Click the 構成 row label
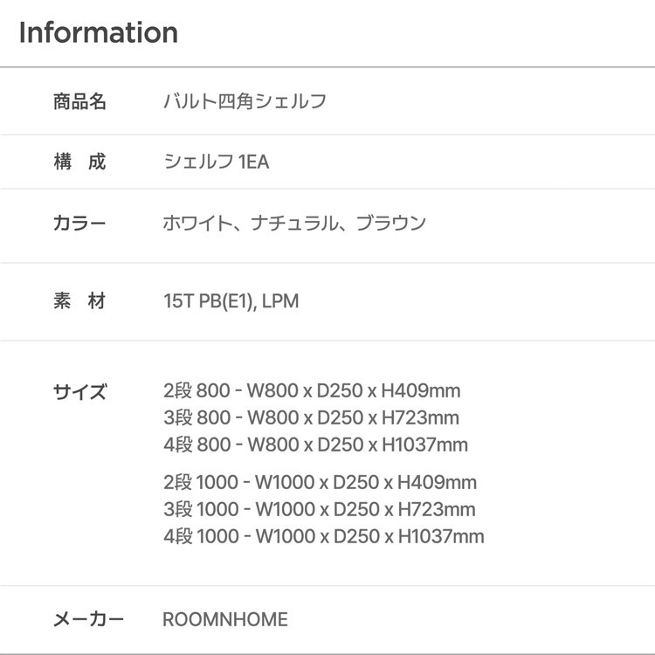Viewport: 655px width, 655px height. (79, 162)
